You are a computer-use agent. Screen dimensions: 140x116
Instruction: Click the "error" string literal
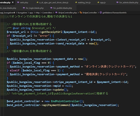44,36
